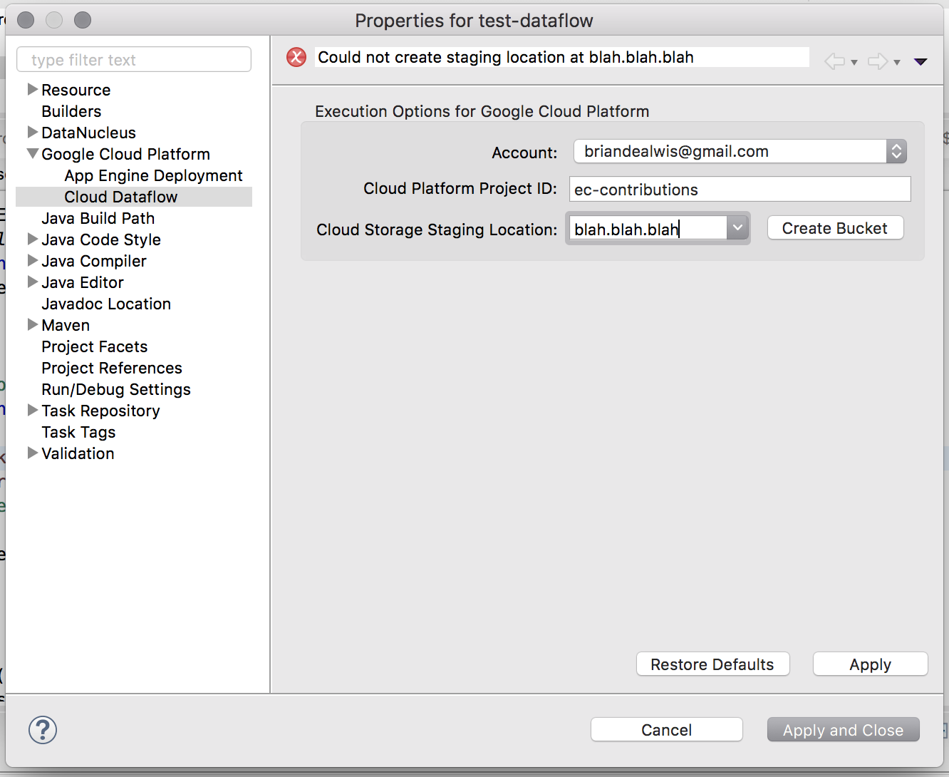949x777 pixels.
Task: Expand the Java Compiler section
Action: (32, 261)
